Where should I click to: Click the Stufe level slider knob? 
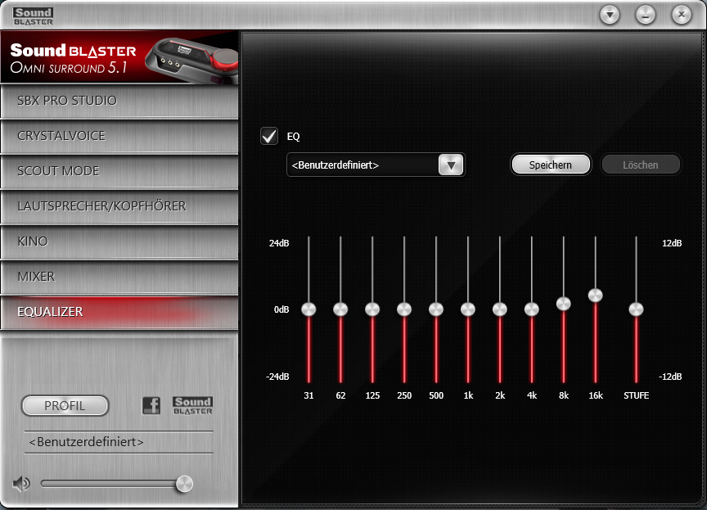point(636,309)
